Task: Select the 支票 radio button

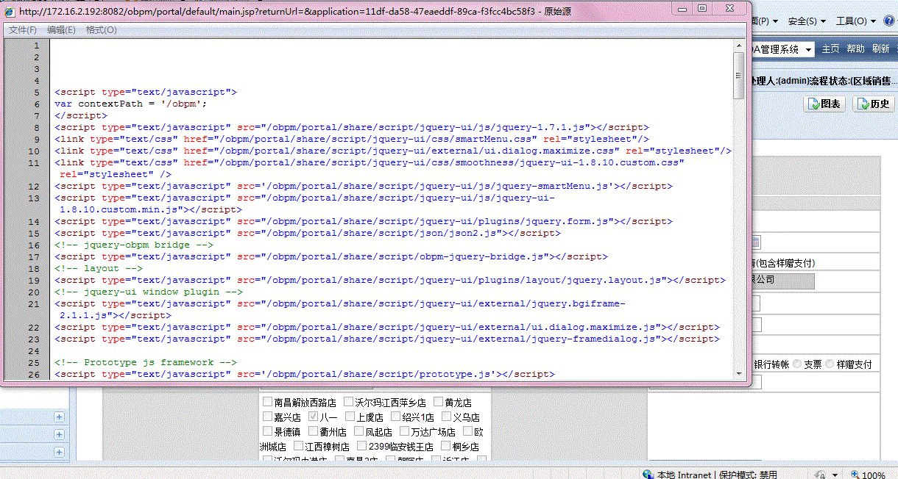Action: coord(796,364)
